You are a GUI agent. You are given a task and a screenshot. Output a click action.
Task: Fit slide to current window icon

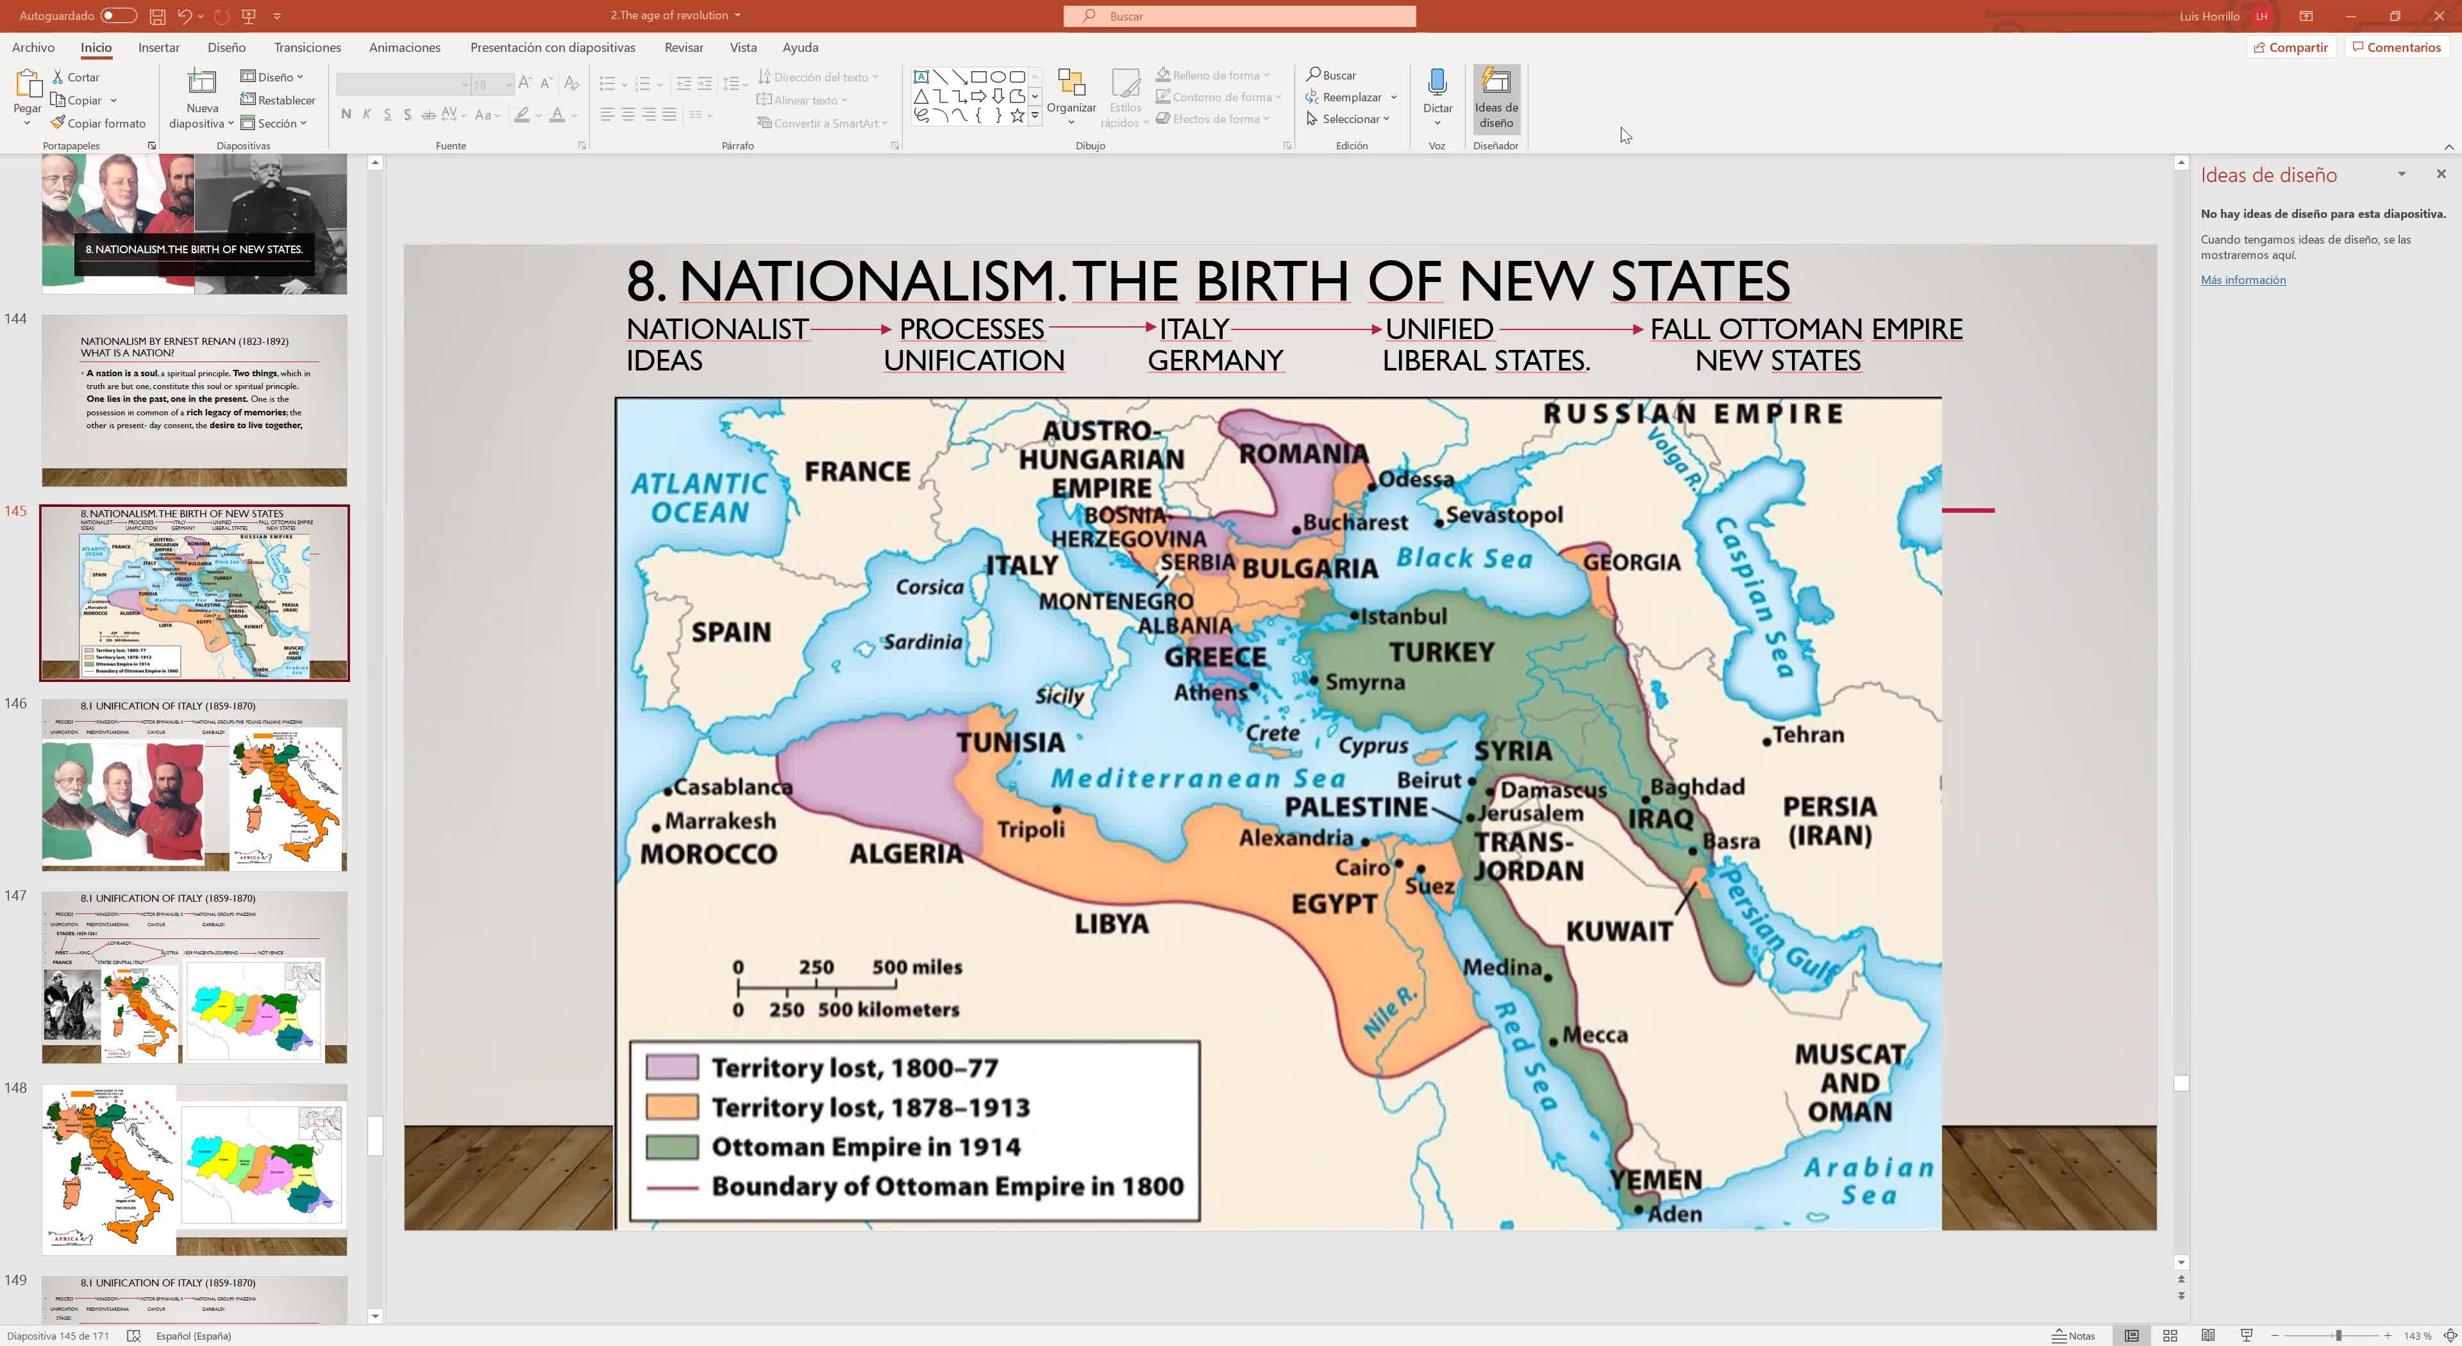2450,1336
